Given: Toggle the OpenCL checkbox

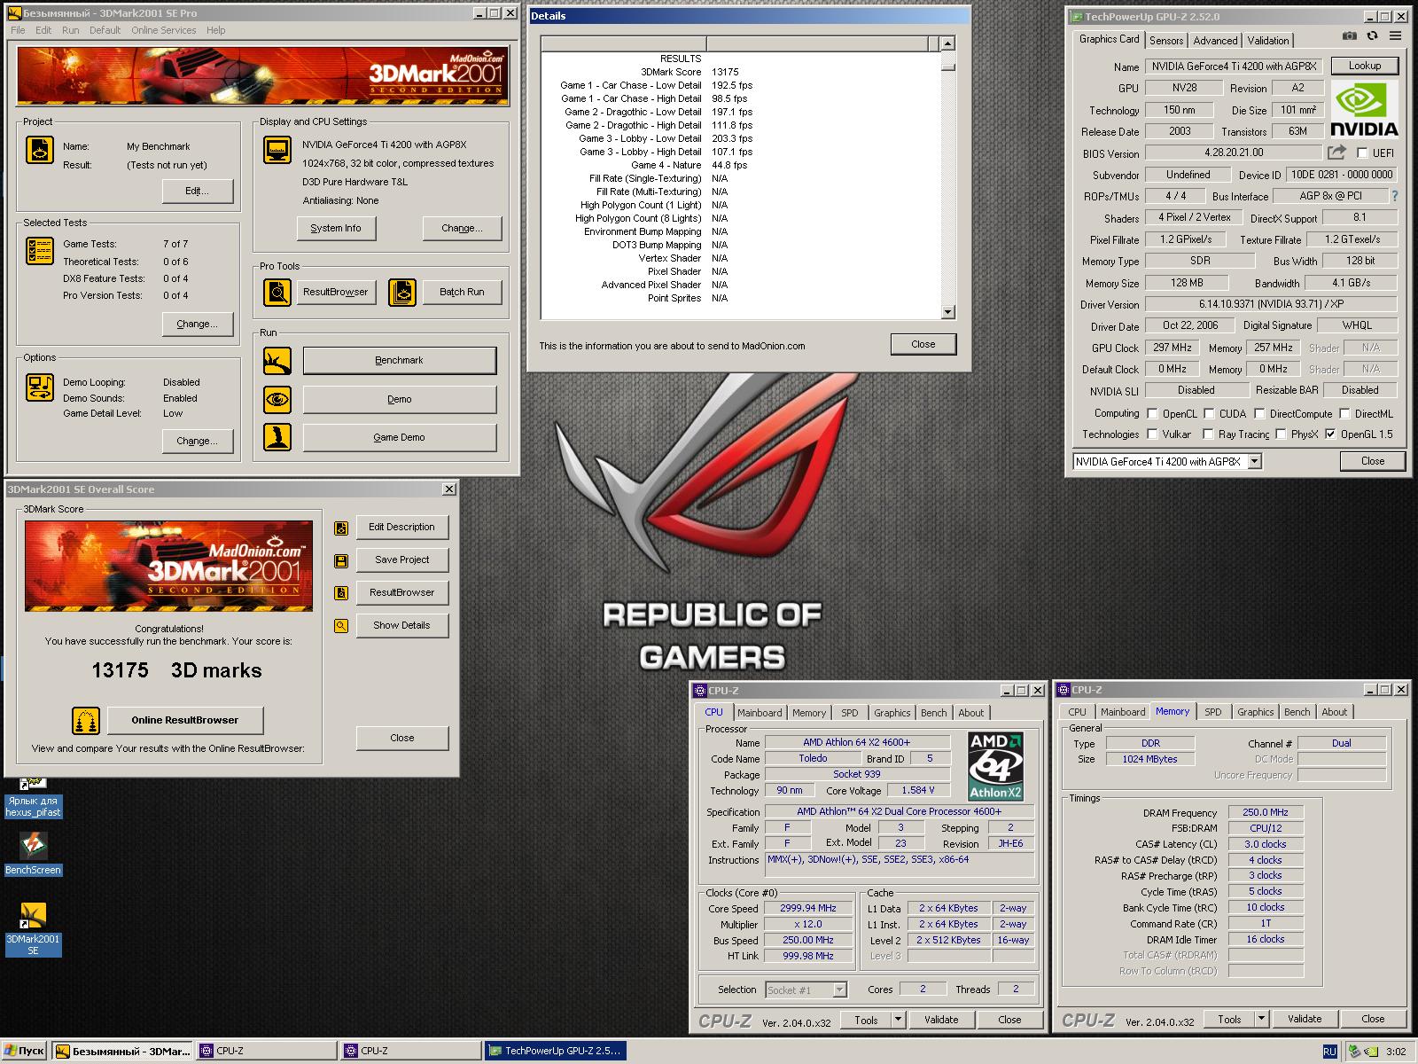Looking at the screenshot, I should pos(1152,414).
